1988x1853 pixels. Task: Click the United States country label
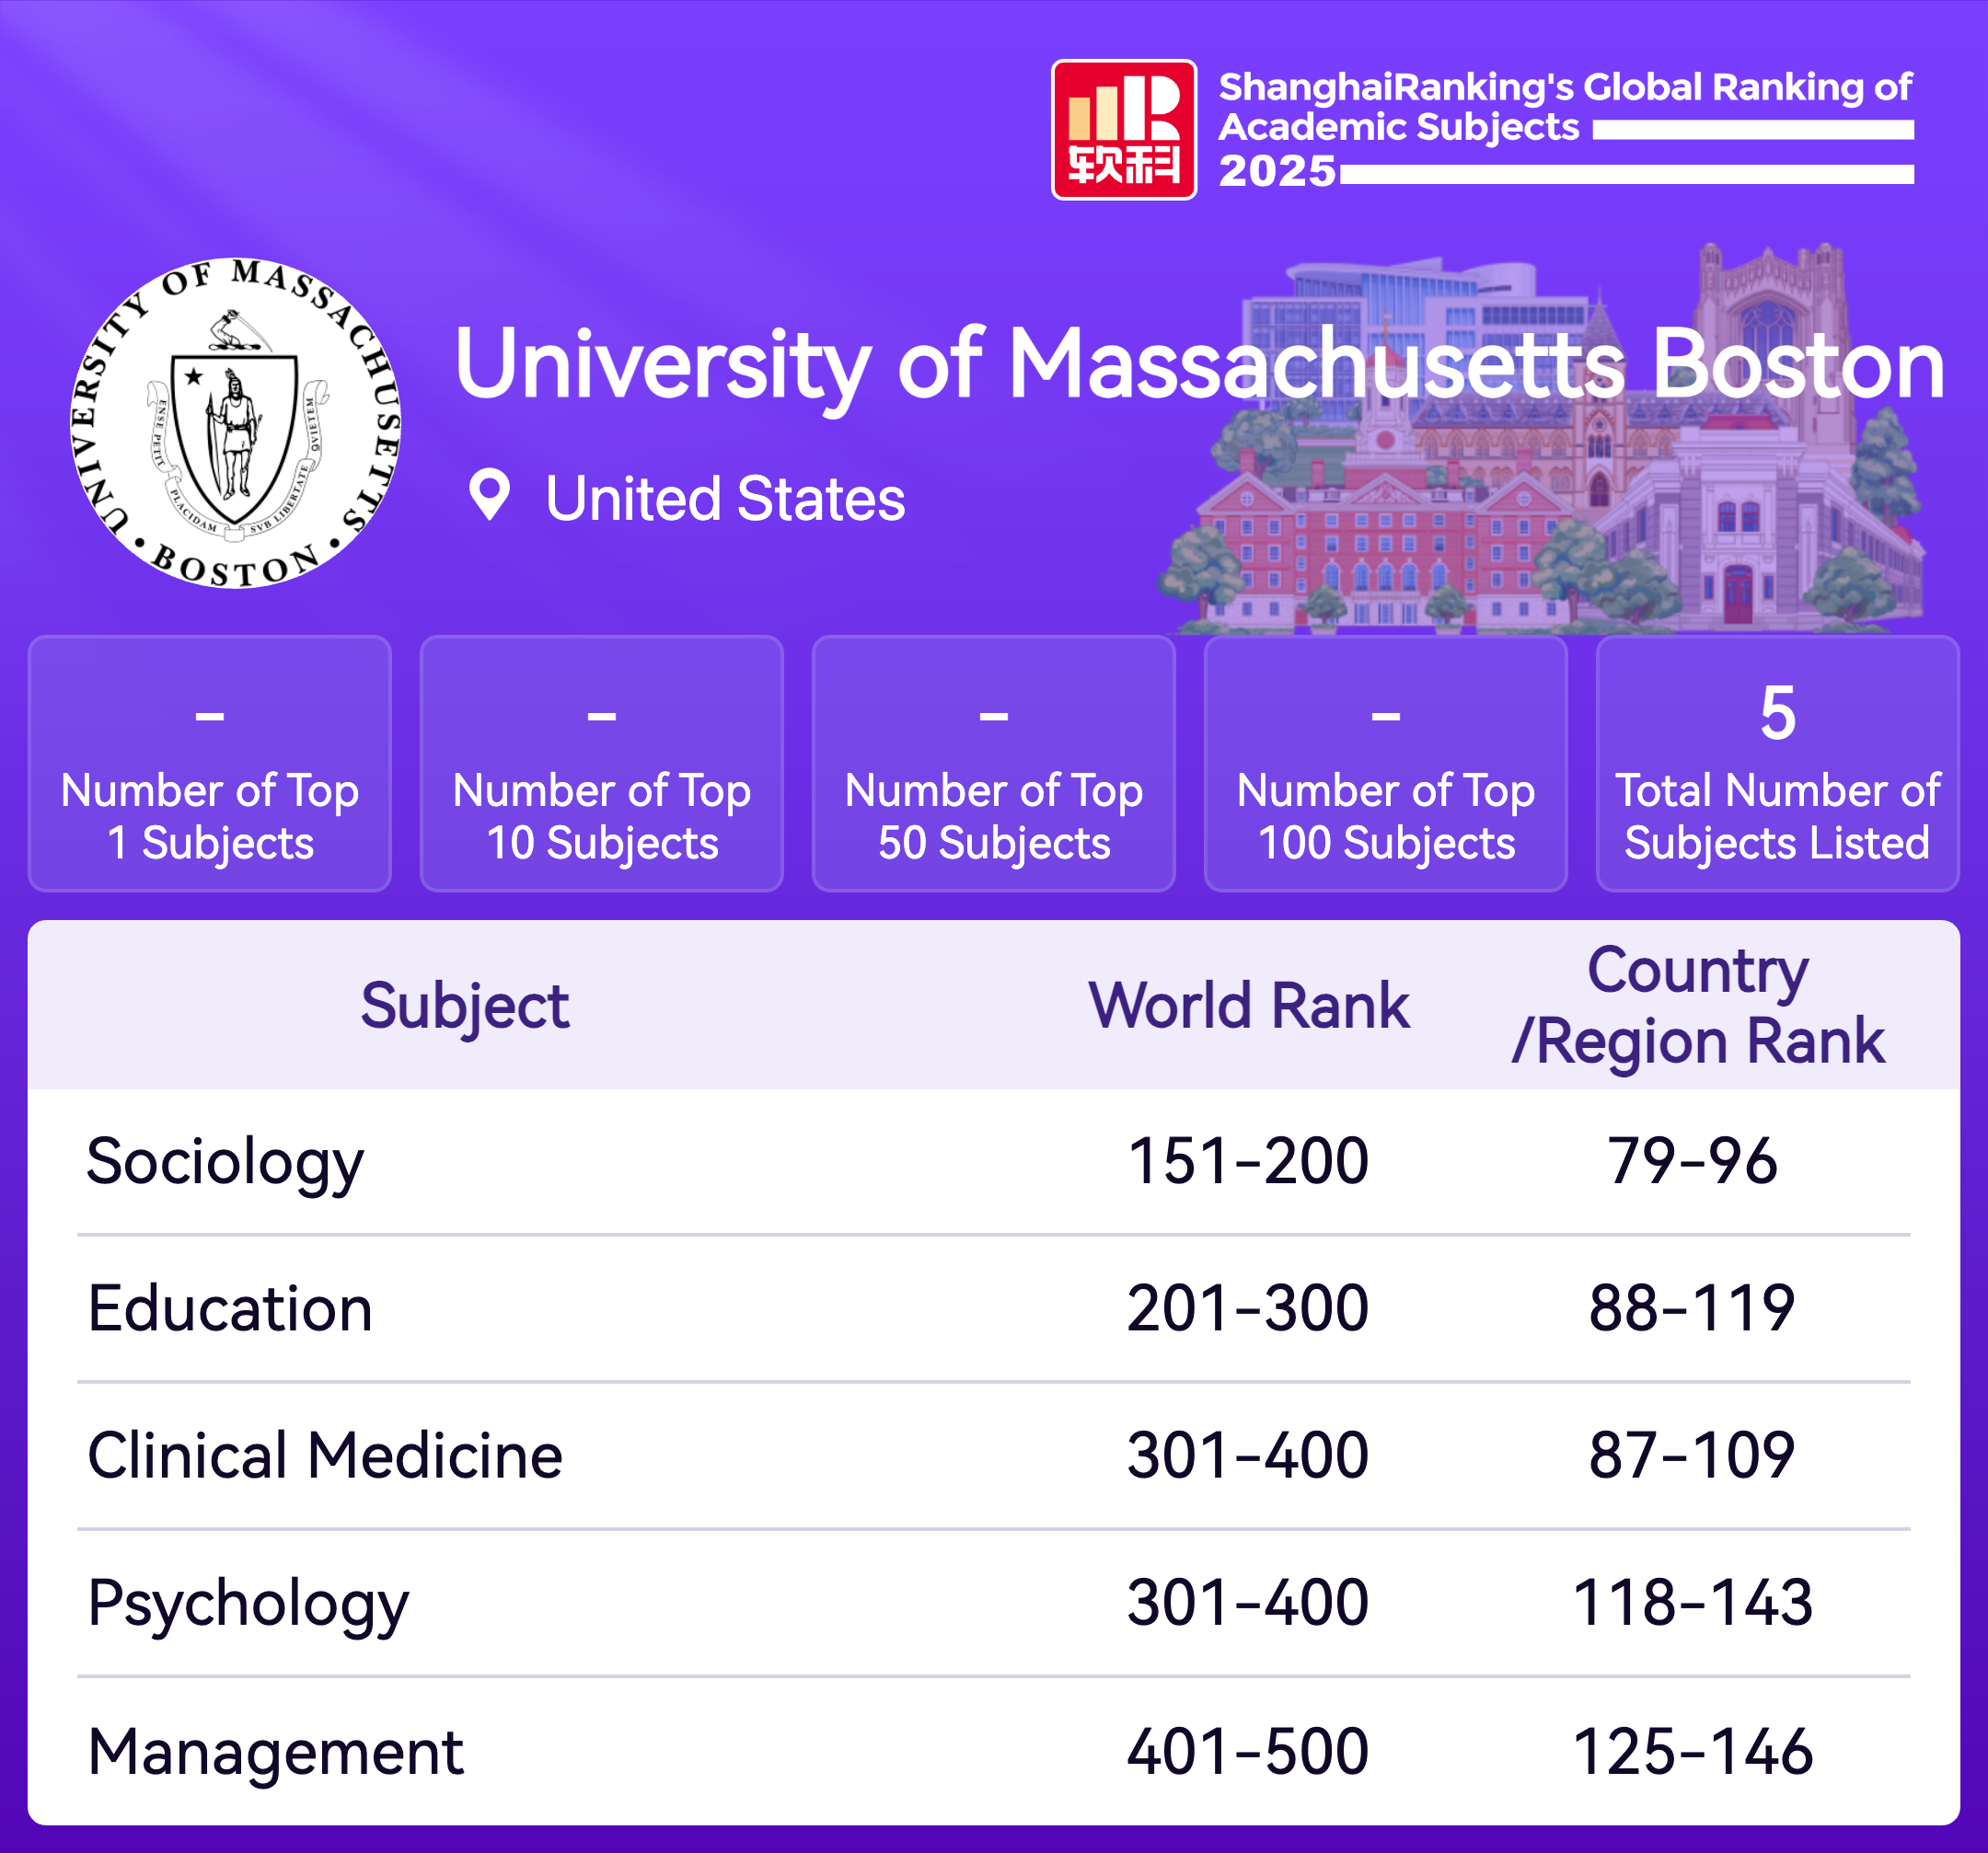point(725,499)
